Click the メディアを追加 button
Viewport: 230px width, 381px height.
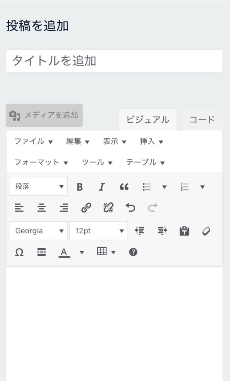point(44,115)
